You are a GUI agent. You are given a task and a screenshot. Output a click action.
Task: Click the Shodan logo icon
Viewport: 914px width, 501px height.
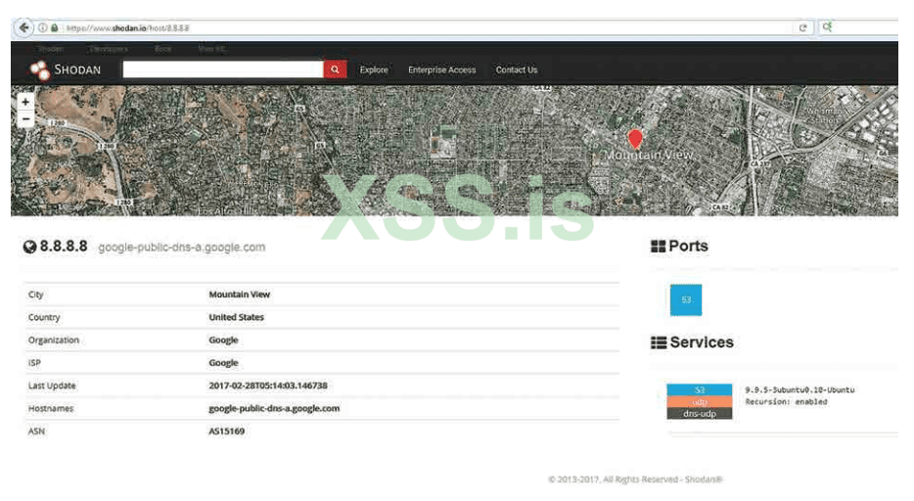tap(40, 69)
